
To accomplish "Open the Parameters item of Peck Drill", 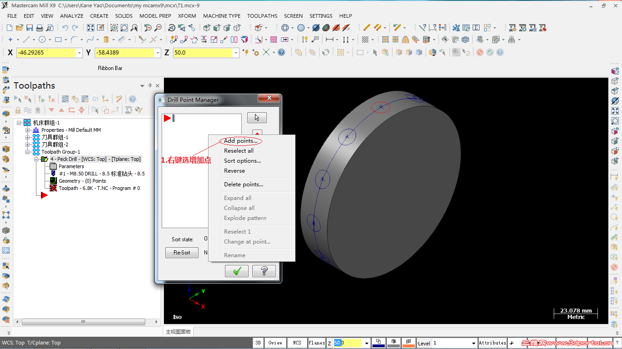I will (71, 166).
